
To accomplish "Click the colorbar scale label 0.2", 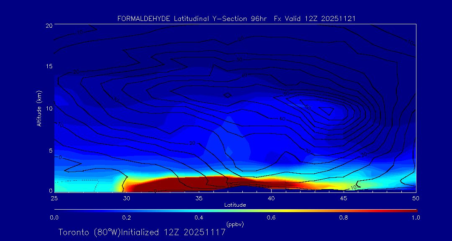I will pyautogui.click(x=126, y=218).
